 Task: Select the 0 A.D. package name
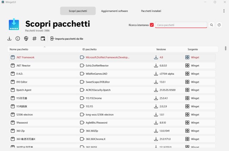20,74
